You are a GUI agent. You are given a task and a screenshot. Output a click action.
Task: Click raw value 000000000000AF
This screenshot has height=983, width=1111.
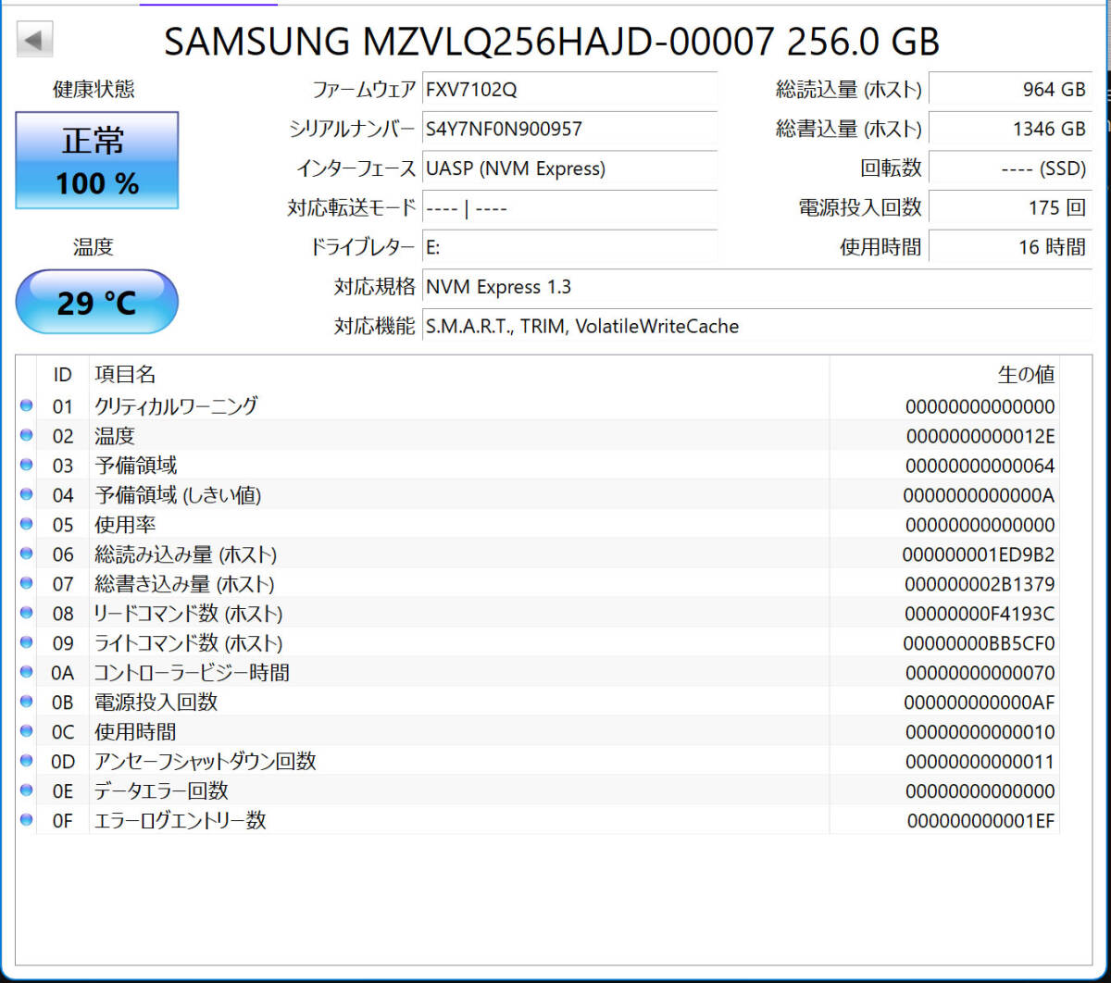pos(980,703)
